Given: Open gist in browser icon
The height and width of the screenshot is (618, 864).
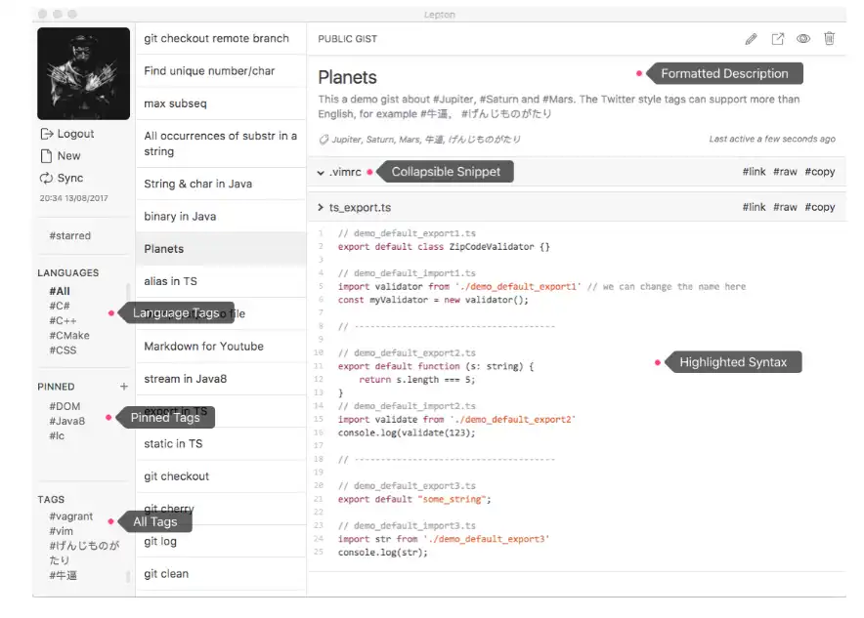Looking at the screenshot, I should (778, 39).
